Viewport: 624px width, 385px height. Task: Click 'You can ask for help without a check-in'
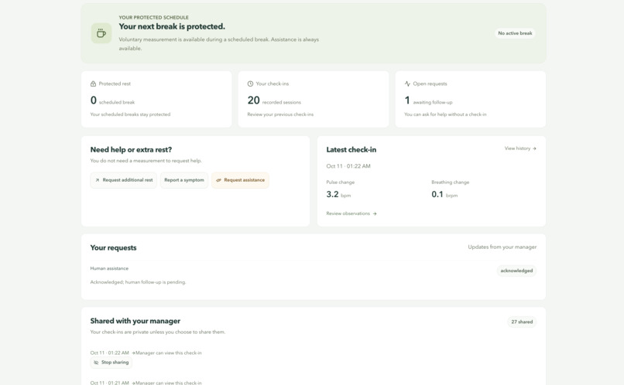445,114
